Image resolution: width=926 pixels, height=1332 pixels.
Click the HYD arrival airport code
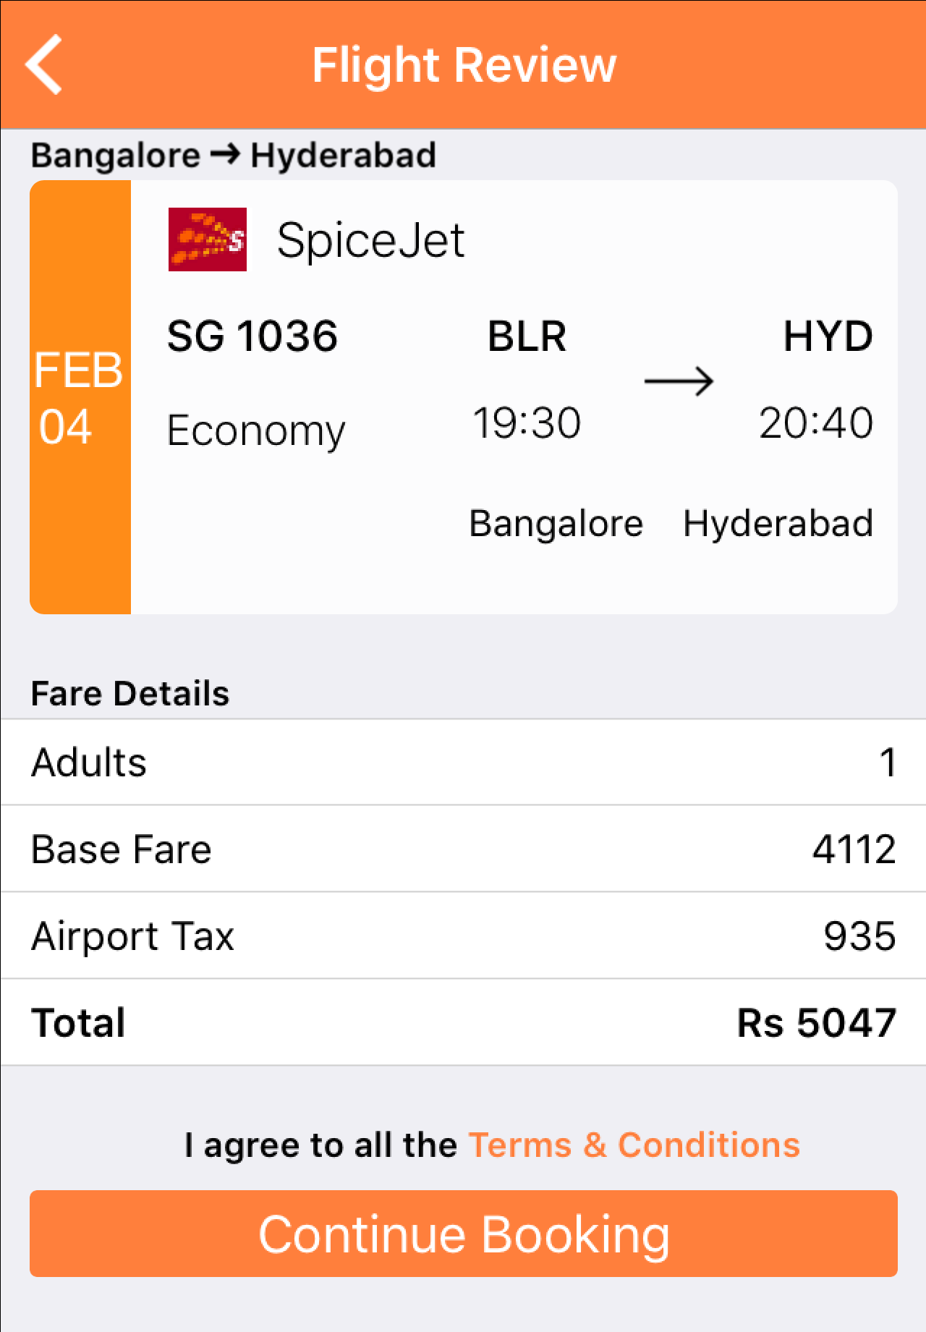pyautogui.click(x=828, y=336)
